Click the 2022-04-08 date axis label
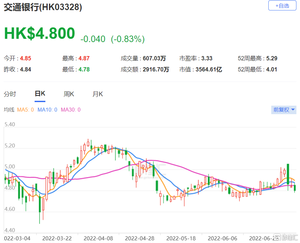 coord(98,238)
